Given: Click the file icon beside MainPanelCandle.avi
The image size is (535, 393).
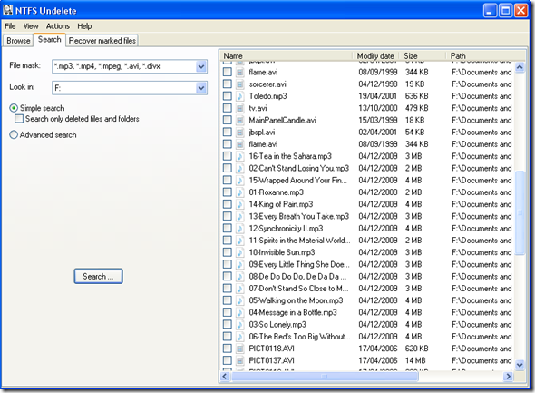Looking at the screenshot, I should click(240, 120).
